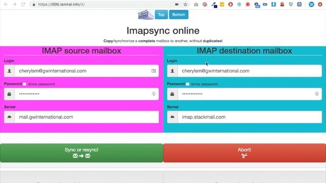The image size is (326, 183).
Task: Click the 'show password' label in source panel
Action: [x=41, y=84]
